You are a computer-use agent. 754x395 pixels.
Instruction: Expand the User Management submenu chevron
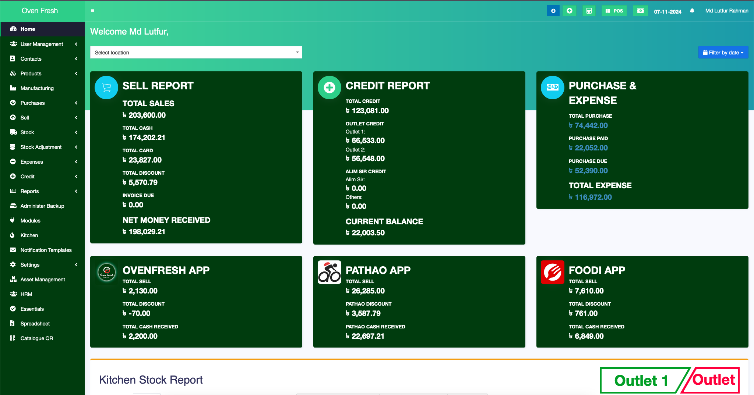tap(76, 44)
